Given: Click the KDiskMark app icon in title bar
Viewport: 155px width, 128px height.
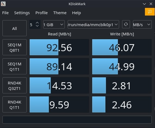Looking at the screenshot, I should point(3,4).
